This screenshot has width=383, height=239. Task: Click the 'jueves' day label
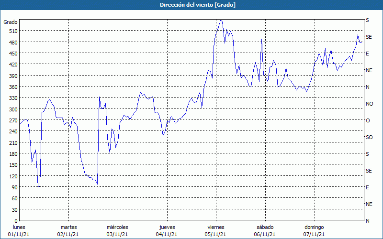[x=167, y=227]
